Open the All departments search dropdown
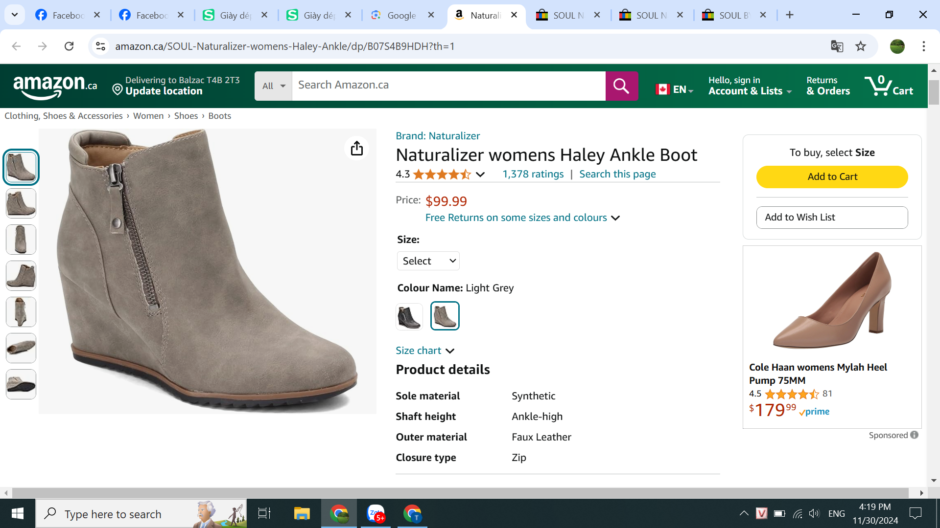Screen dimensions: 940x528 click(273, 86)
